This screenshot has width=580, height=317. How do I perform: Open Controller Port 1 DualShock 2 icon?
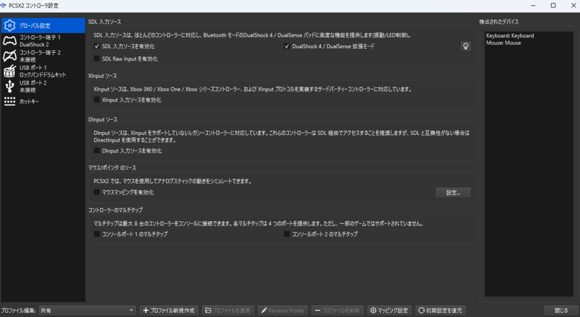coord(10,40)
